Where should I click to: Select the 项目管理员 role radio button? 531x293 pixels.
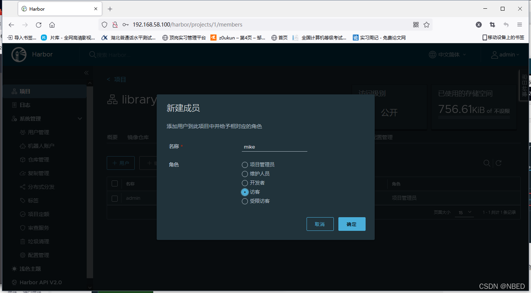pos(244,165)
